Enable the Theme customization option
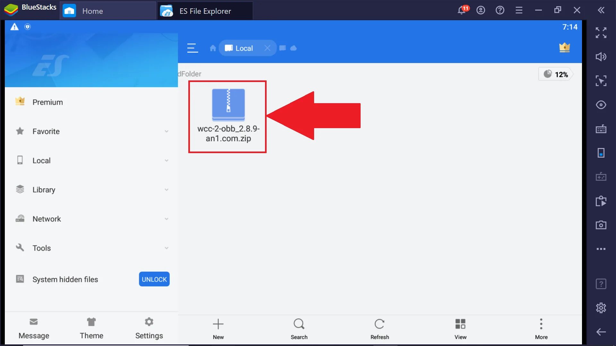 [x=91, y=327]
